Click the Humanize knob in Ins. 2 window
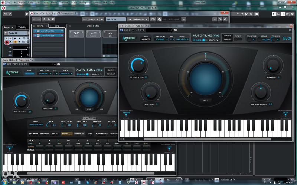This screenshot has height=185, width=297. point(273,65)
